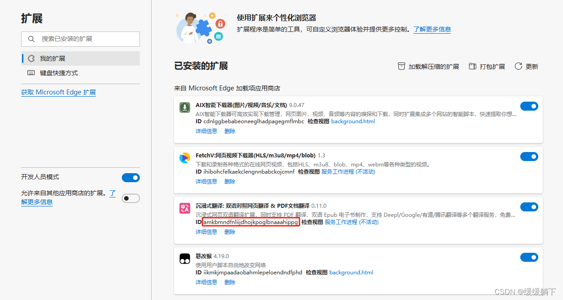Click 打包扩展 button
Viewport: 563px width, 300px height.
click(487, 67)
